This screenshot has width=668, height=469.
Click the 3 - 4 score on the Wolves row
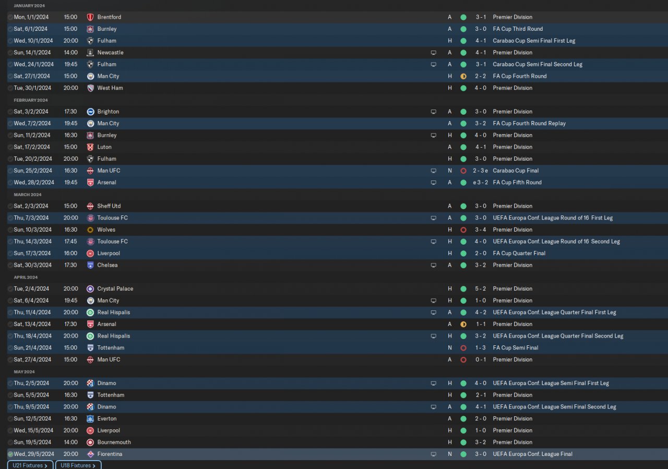pyautogui.click(x=481, y=230)
